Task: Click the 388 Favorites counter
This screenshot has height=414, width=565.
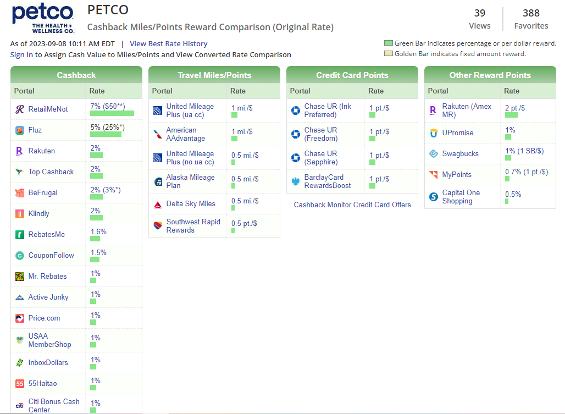Action: coord(531,19)
